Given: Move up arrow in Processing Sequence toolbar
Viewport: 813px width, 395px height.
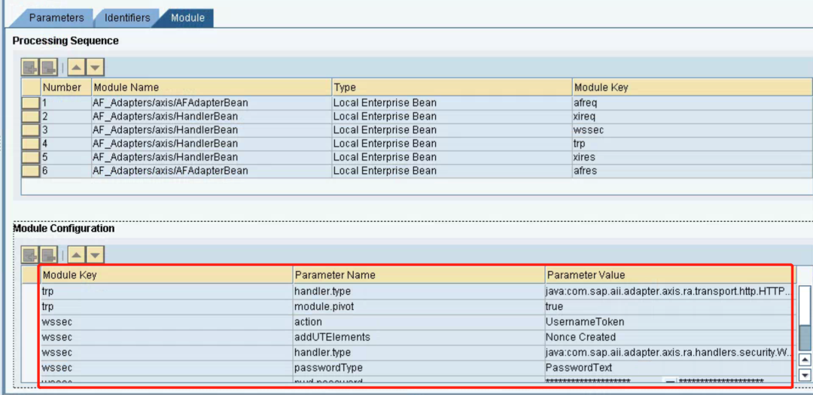Looking at the screenshot, I should [x=76, y=68].
